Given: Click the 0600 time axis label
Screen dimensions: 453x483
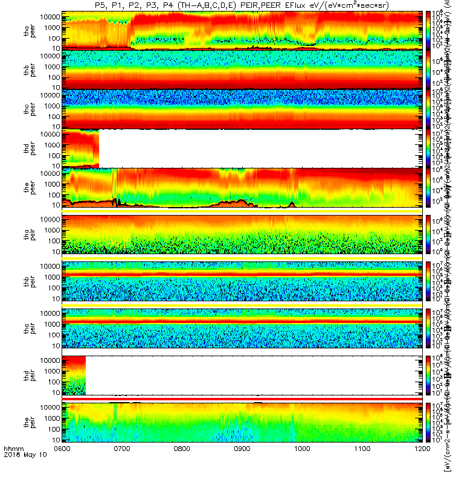Looking at the screenshot, I should tap(62, 449).
